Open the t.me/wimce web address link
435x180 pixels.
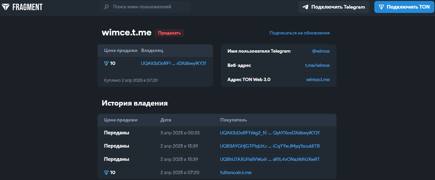(318, 65)
